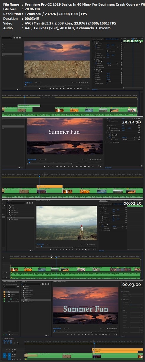Play the Program monitor in 00:03:00 frame
The width and height of the screenshot is (145, 362).
85,334
